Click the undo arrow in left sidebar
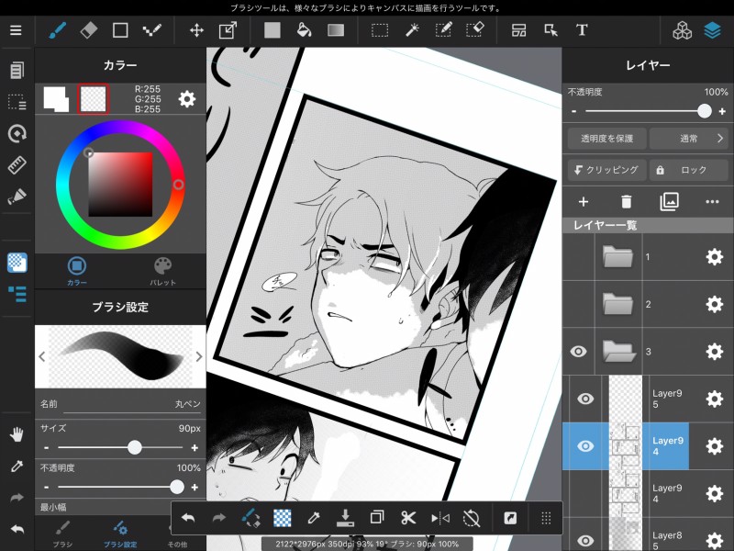Image resolution: width=734 pixels, height=551 pixels. (x=17, y=530)
